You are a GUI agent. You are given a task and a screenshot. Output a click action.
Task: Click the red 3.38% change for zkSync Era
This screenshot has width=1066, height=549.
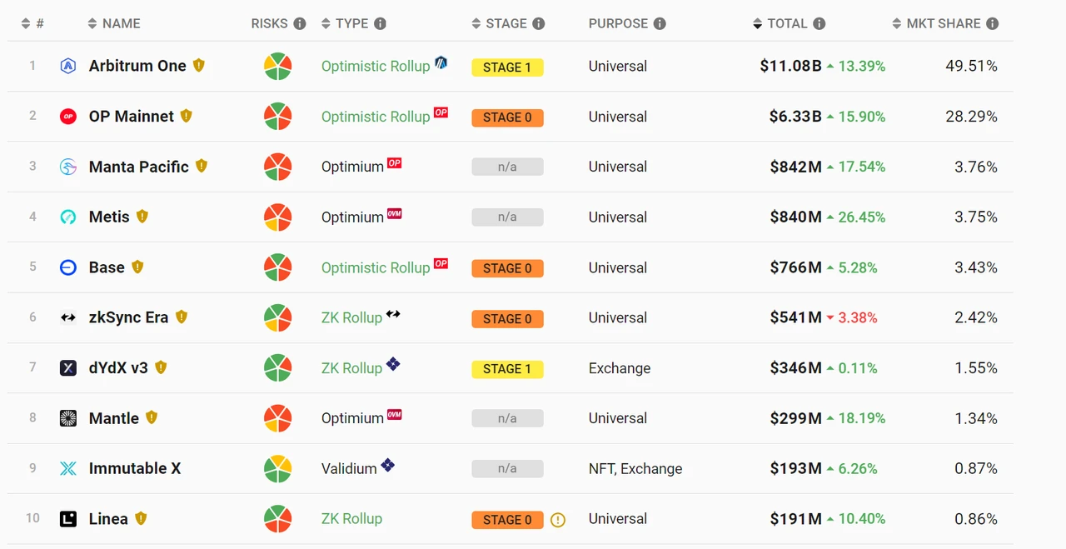point(858,317)
